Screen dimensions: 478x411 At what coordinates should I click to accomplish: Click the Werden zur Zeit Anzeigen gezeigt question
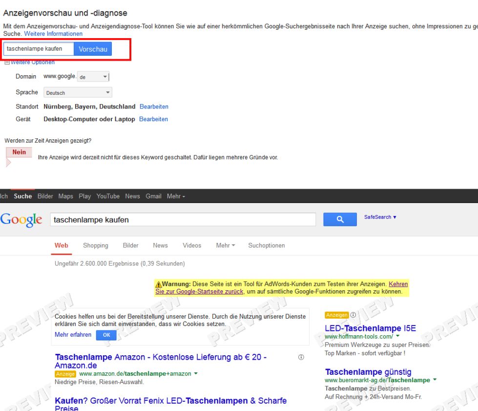pos(48,141)
